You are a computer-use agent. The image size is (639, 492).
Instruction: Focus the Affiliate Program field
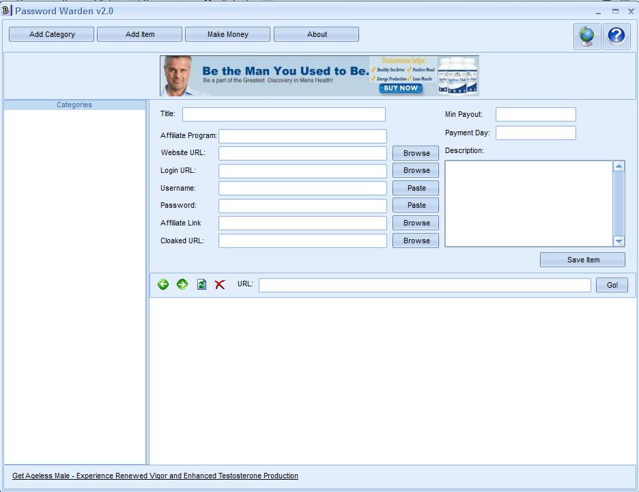tap(303, 136)
